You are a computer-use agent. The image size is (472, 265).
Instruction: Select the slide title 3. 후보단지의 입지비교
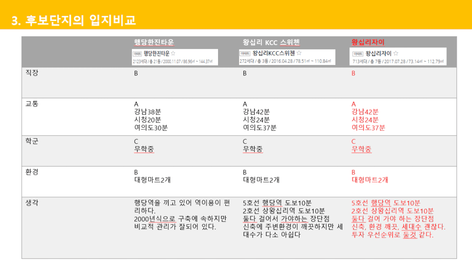pyautogui.click(x=73, y=20)
